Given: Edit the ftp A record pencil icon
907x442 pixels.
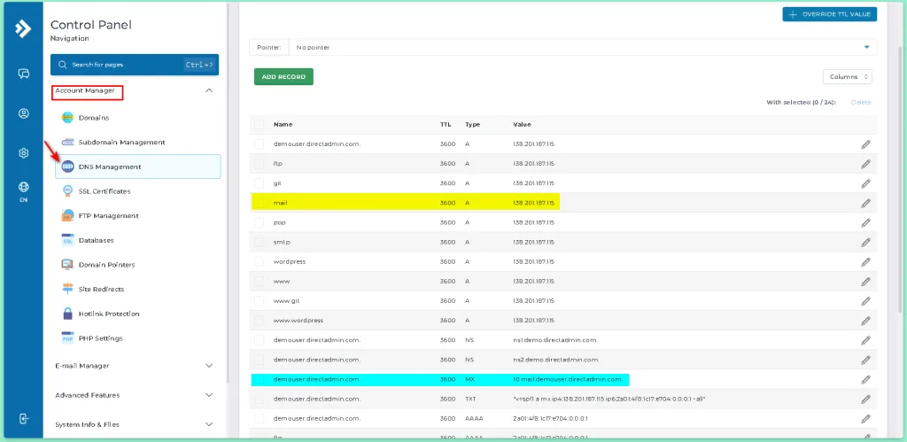Looking at the screenshot, I should pyautogui.click(x=865, y=164).
